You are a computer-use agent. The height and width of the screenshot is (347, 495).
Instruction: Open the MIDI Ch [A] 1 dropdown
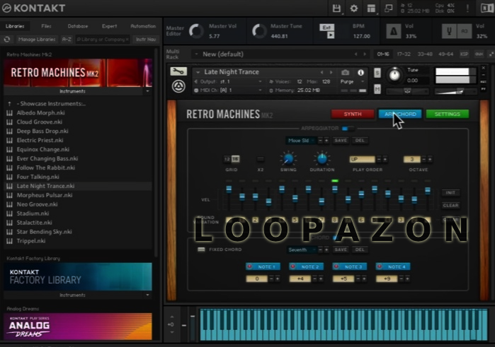[228, 90]
